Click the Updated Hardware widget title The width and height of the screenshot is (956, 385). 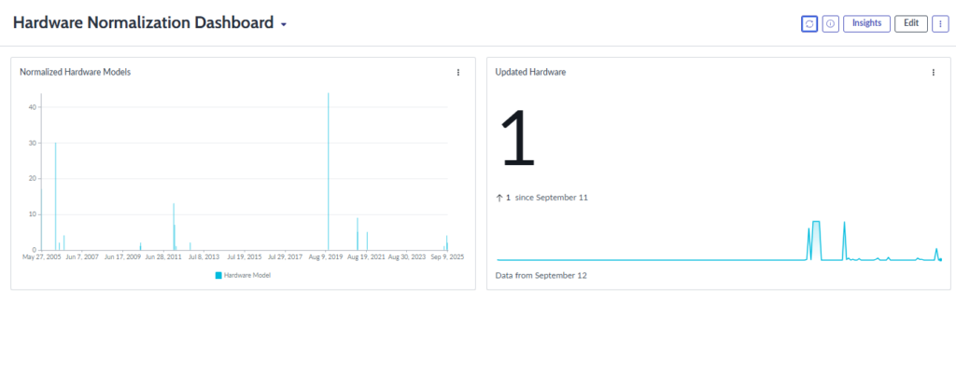point(530,72)
